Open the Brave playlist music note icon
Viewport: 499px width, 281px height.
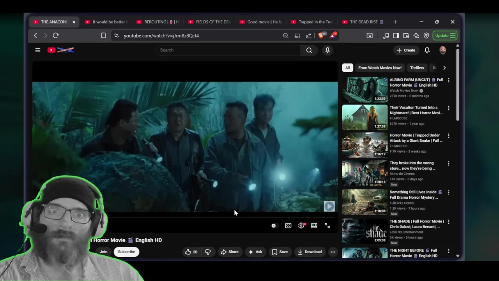coord(386,36)
